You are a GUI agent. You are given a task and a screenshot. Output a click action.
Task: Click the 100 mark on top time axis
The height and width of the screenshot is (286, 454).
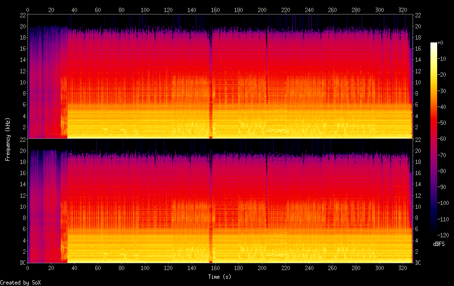tap(145, 10)
